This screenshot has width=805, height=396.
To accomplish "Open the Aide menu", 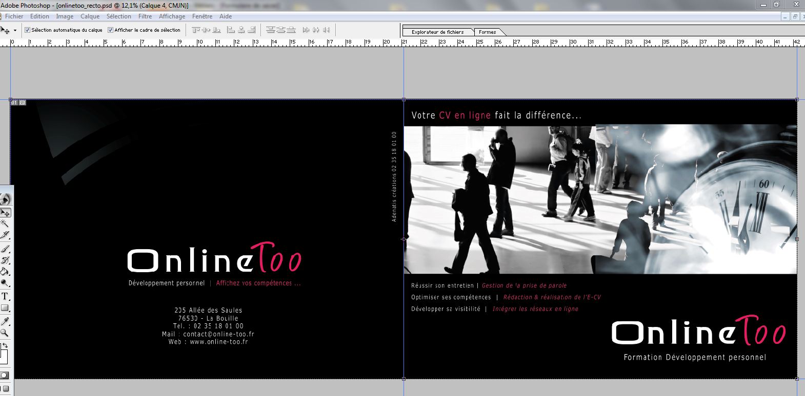I will tap(226, 16).
